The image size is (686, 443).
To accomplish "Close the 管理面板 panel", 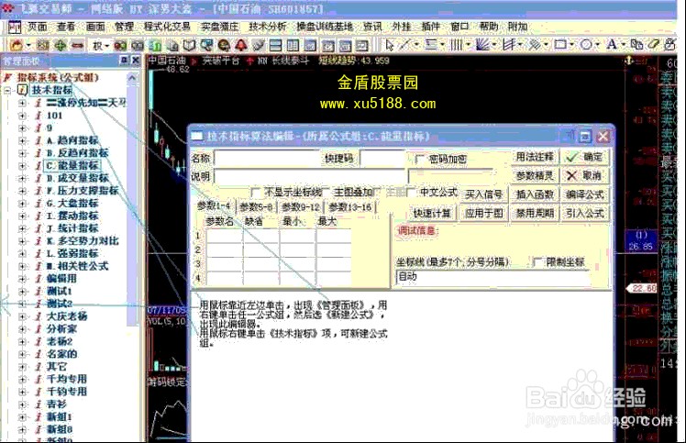I will pos(136,61).
